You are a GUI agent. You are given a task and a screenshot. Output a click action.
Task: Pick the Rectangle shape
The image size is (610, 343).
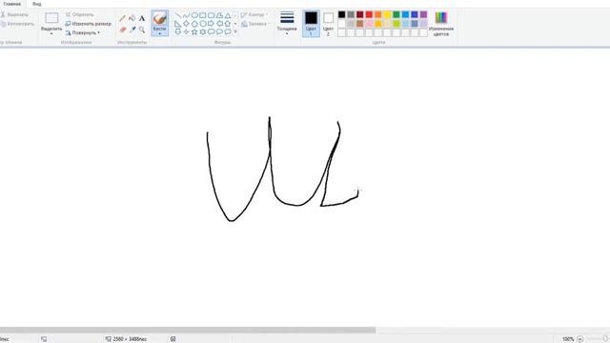point(203,15)
